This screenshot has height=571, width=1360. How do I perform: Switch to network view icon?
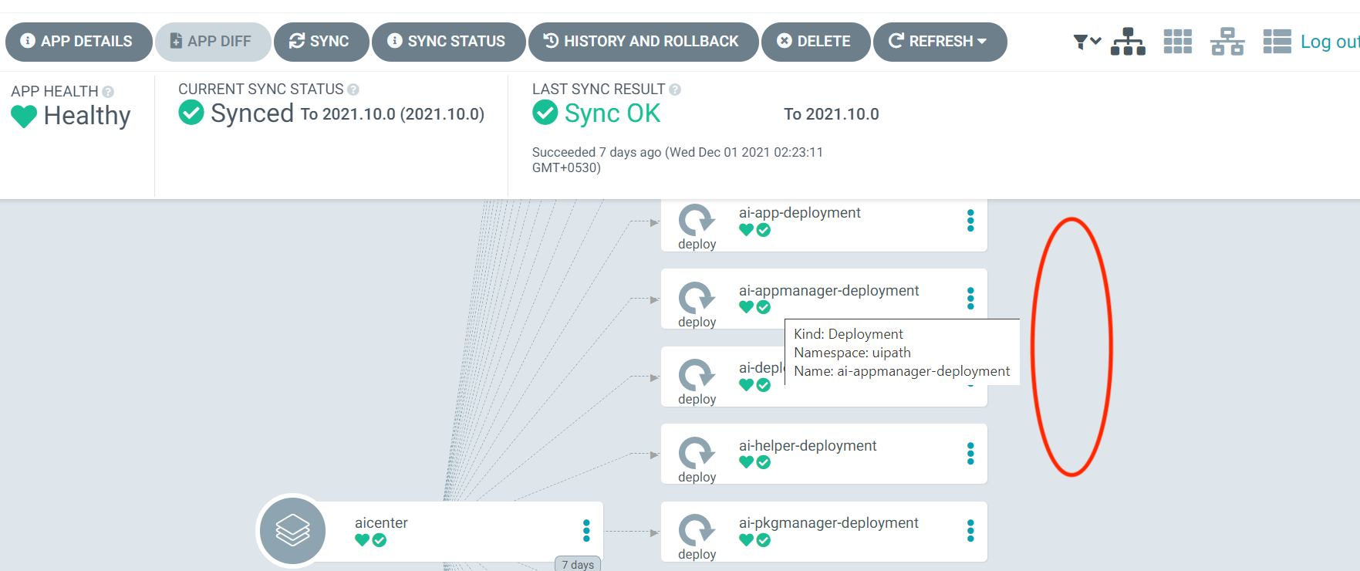[x=1227, y=42]
